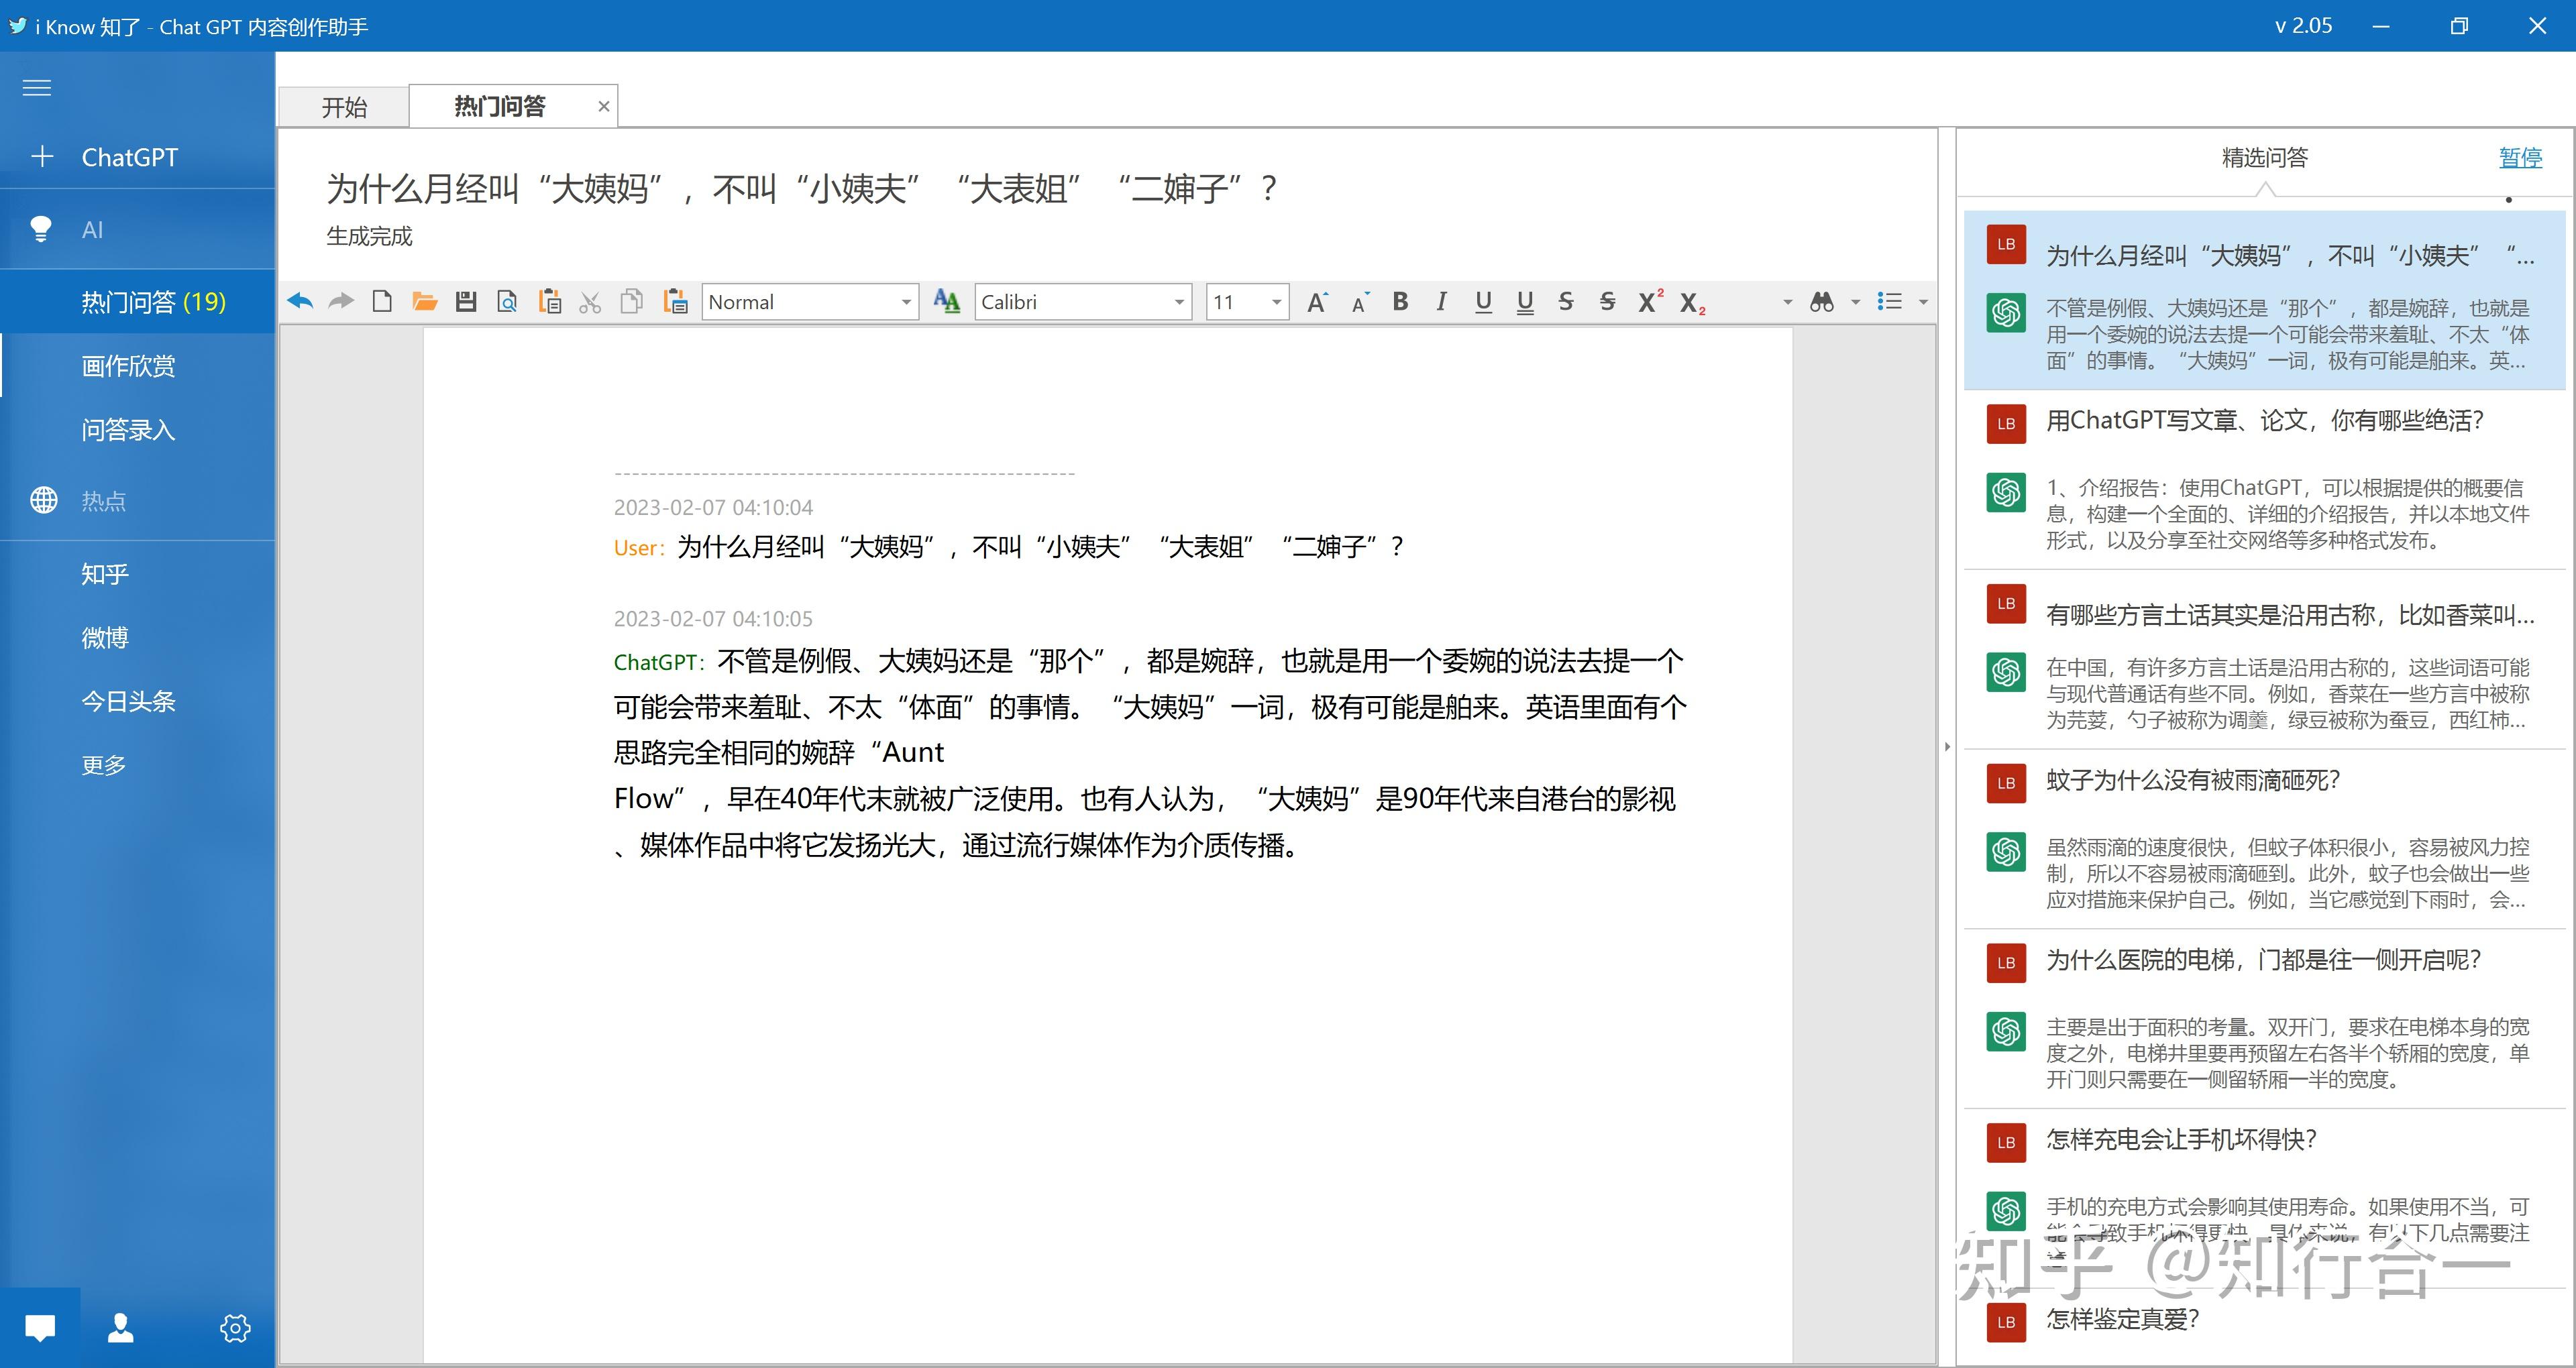This screenshot has height=1368, width=2576.
Task: Click inside the ChatGPT answer text
Action: [1150, 752]
